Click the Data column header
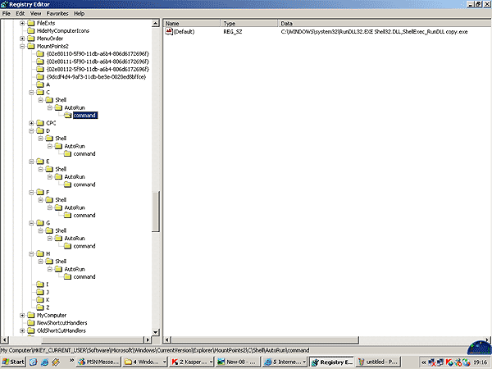The image size is (492, 369). point(385,24)
